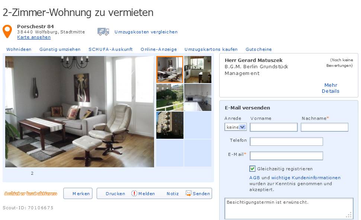Select the kitchen dining thumbnail
Viewport: 361px width, 220px height.
tap(198, 69)
